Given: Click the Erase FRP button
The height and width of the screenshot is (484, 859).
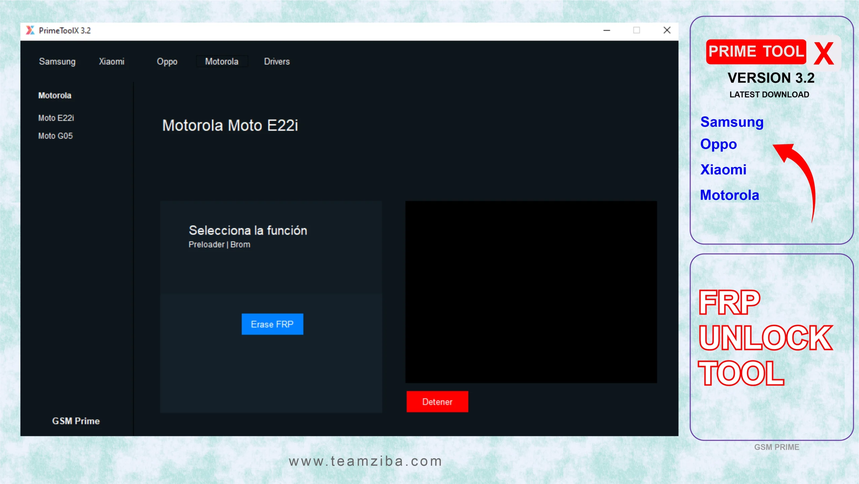Looking at the screenshot, I should [272, 324].
